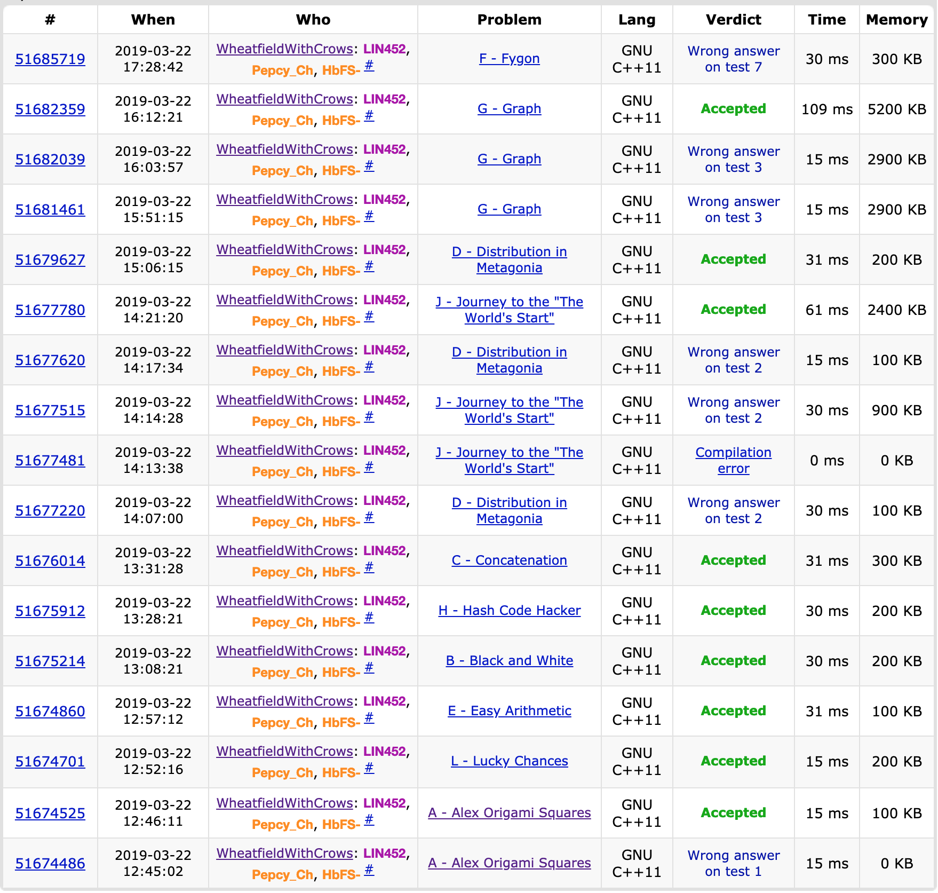Open the Compilation error verdict details

click(733, 461)
